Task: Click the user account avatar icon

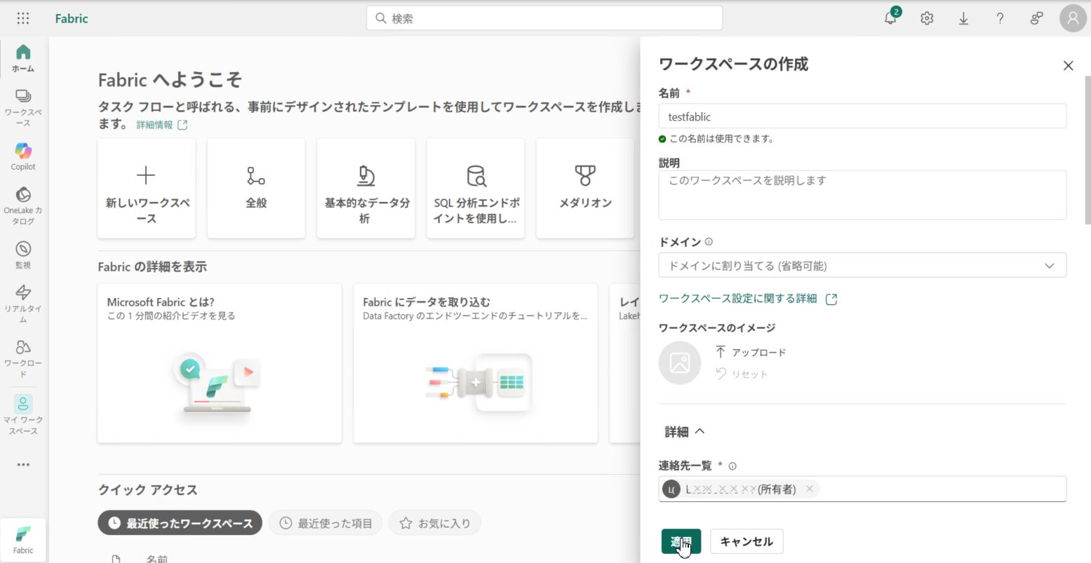Action: [x=1072, y=19]
